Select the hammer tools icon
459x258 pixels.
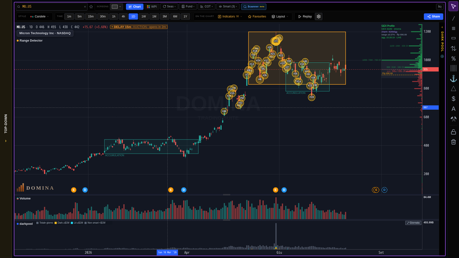tap(453, 119)
